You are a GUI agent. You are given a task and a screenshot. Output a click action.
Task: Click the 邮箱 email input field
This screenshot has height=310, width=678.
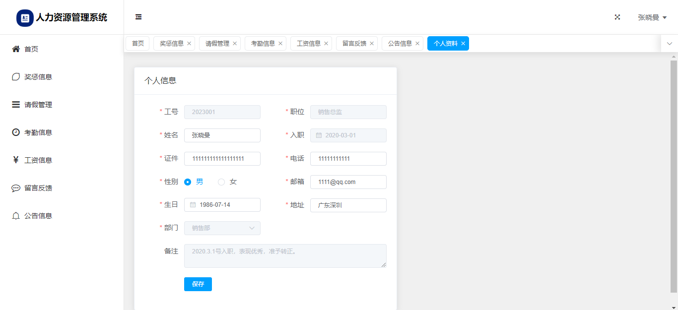point(348,182)
